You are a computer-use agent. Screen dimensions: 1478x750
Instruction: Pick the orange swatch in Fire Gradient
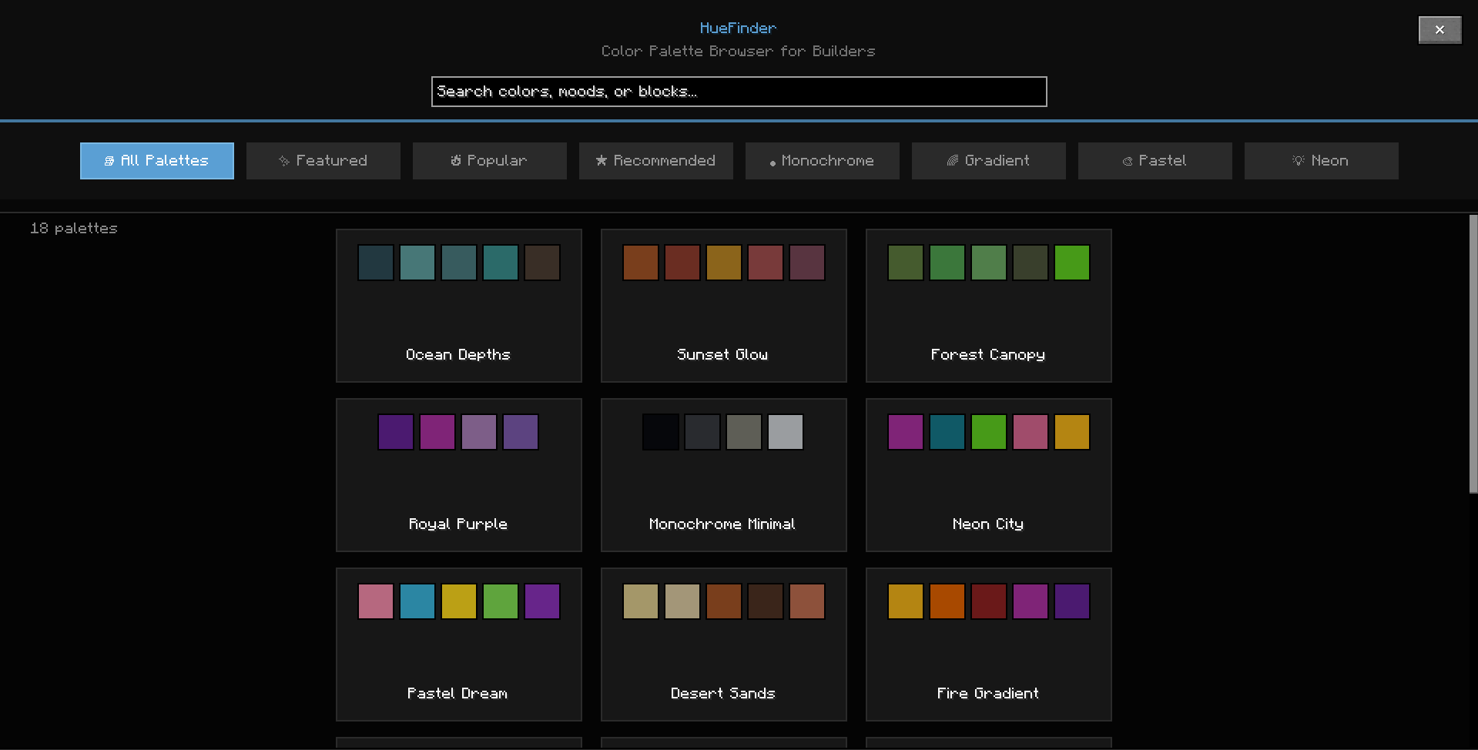click(x=947, y=601)
